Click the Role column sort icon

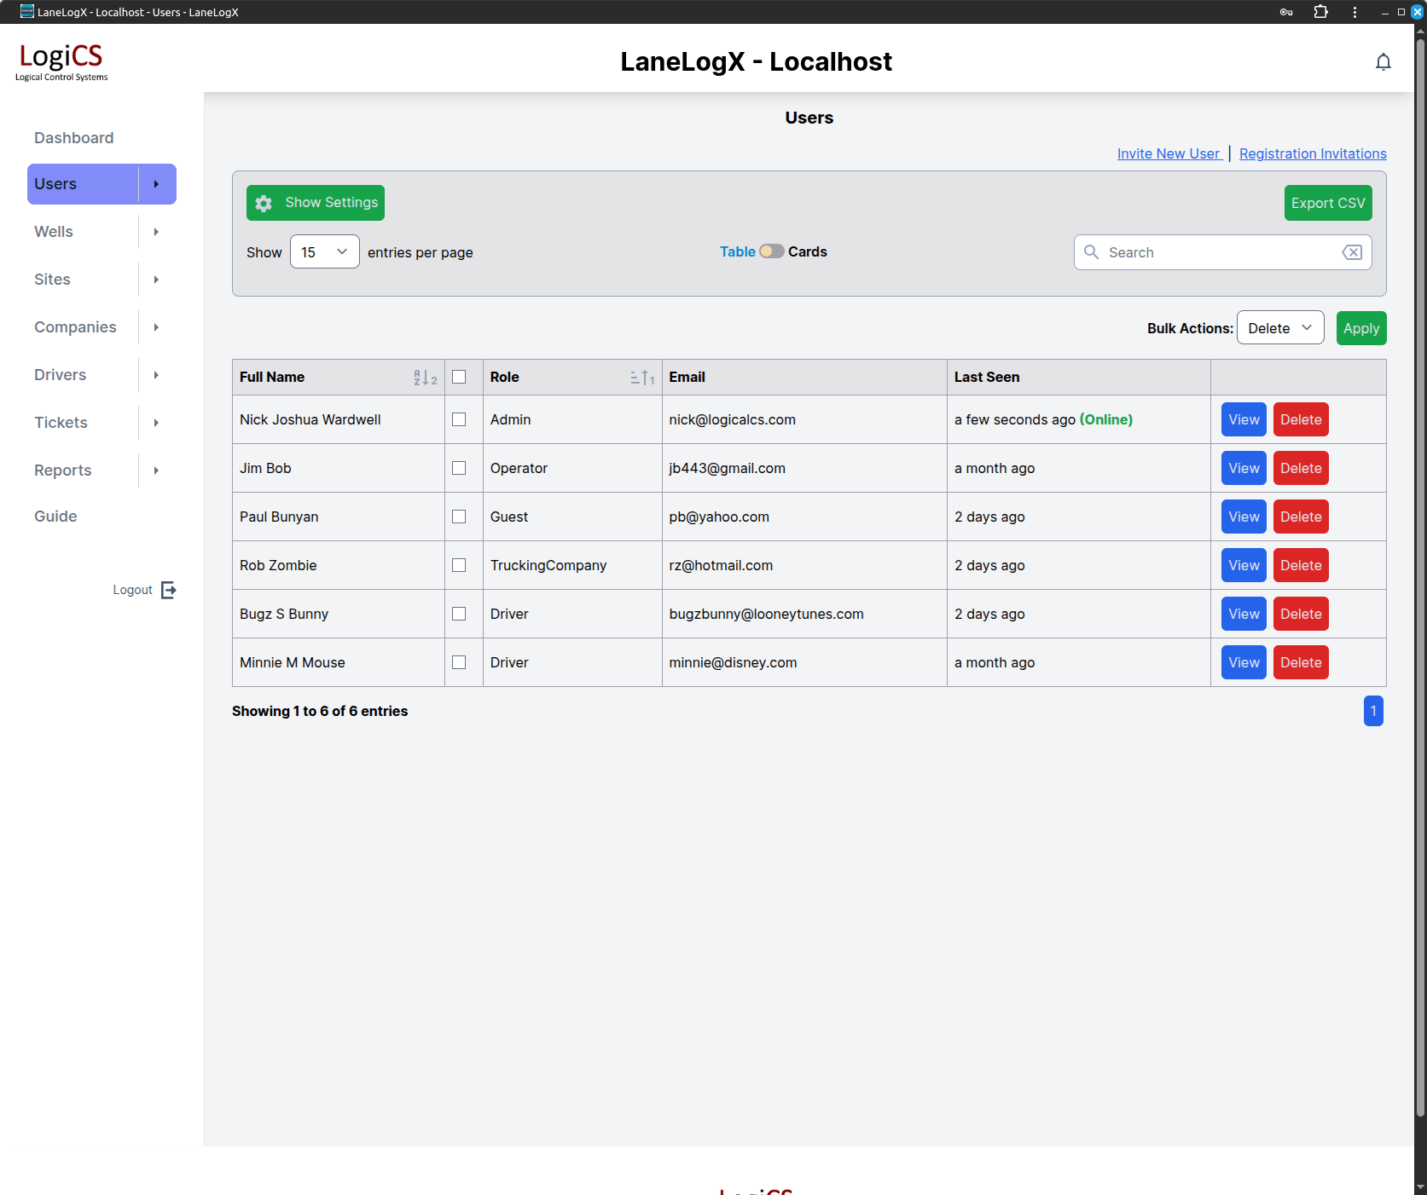tap(642, 378)
